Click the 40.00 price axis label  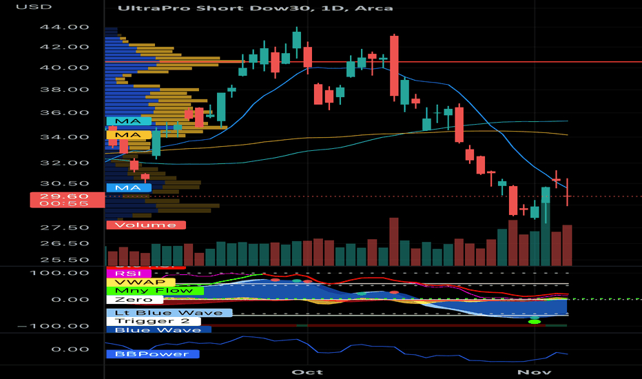(x=64, y=68)
